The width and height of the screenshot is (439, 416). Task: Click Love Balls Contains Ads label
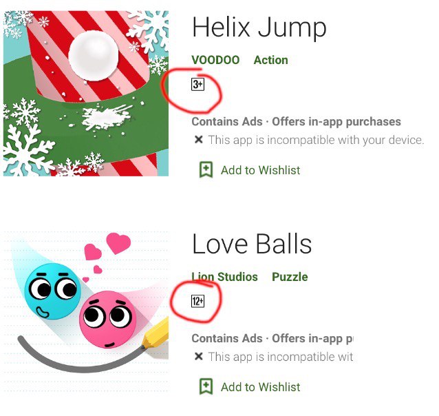point(227,338)
